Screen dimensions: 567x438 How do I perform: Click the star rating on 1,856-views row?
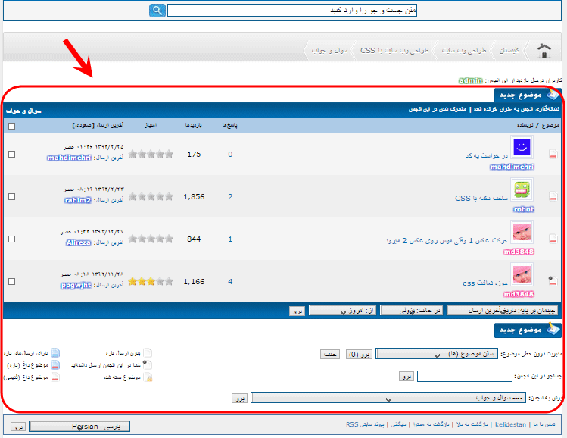click(151, 196)
